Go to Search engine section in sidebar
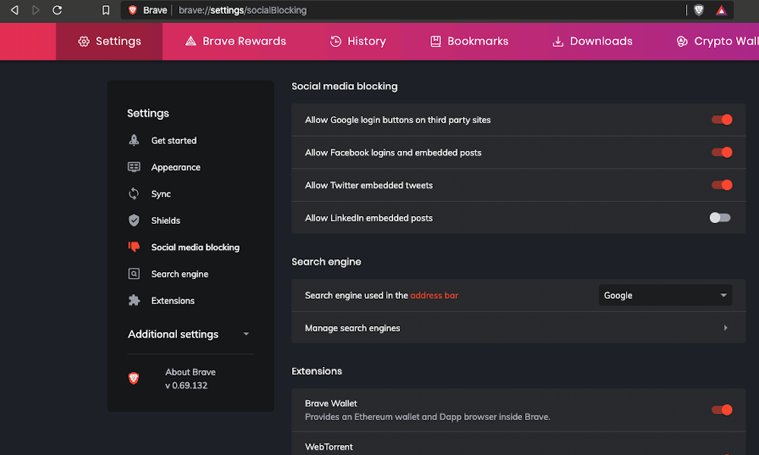This screenshot has width=759, height=455. pyautogui.click(x=180, y=274)
